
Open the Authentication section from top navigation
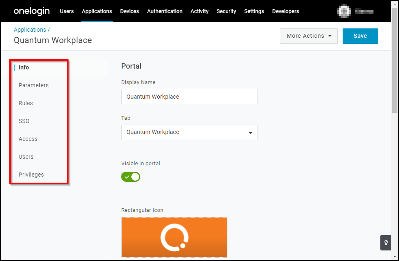point(165,11)
